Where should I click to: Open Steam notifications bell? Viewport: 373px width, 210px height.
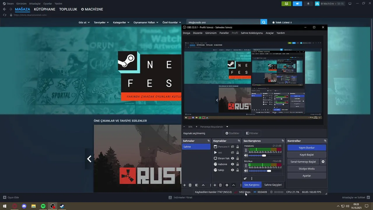(x=308, y=3)
